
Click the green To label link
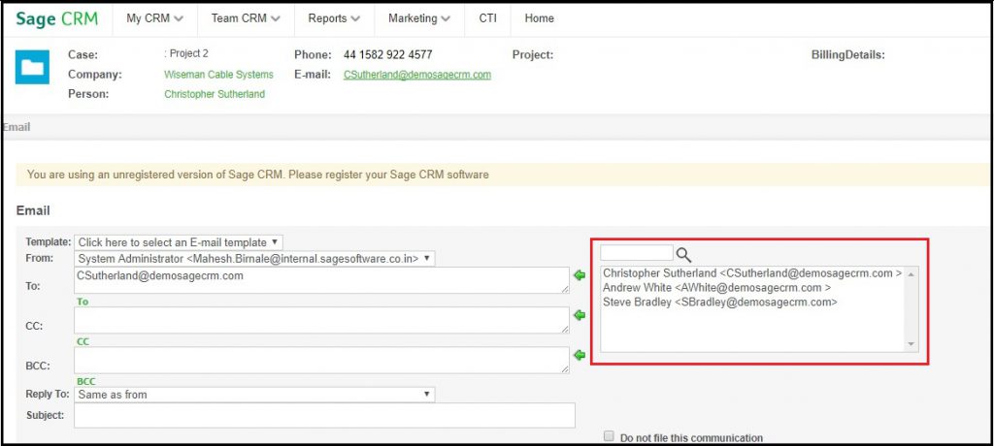(x=83, y=303)
